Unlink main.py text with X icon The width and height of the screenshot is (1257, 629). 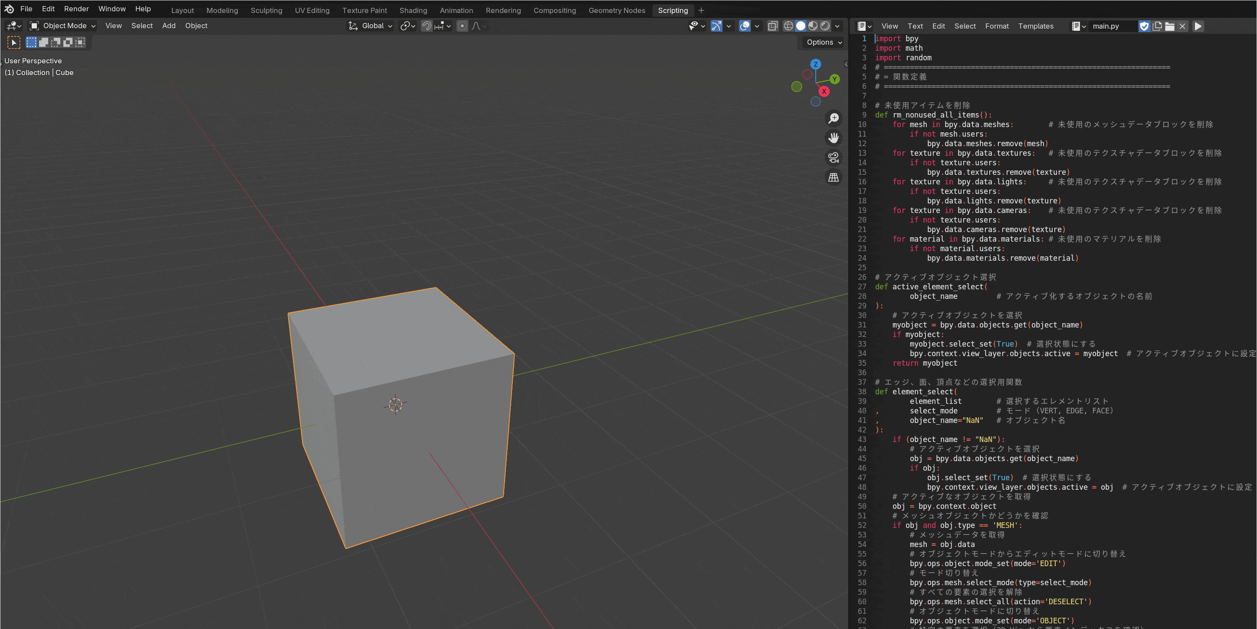[1182, 26]
